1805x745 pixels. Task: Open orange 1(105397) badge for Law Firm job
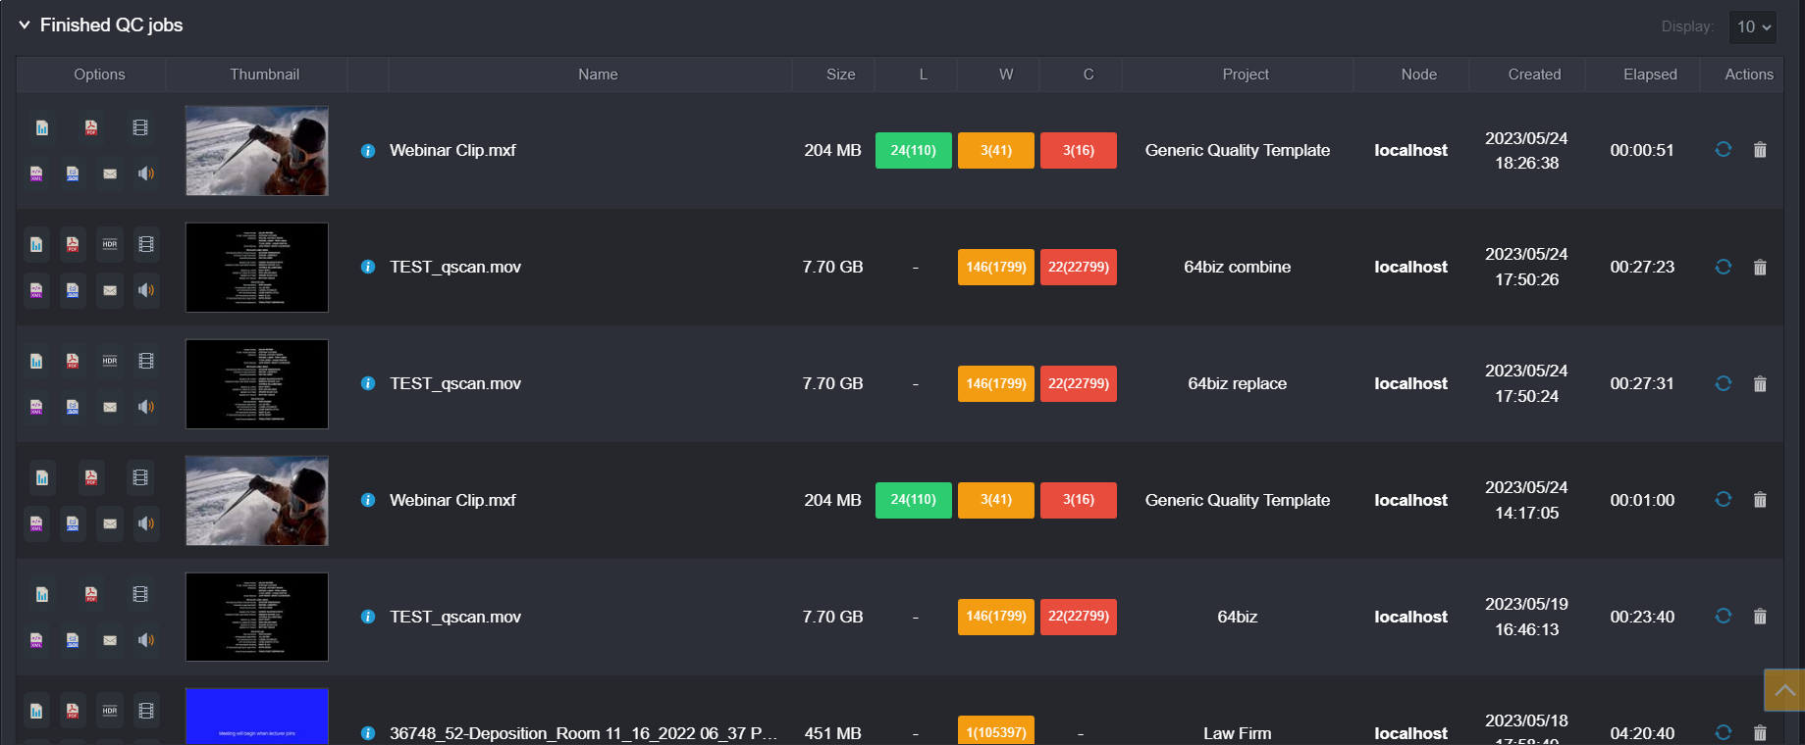coord(996,731)
